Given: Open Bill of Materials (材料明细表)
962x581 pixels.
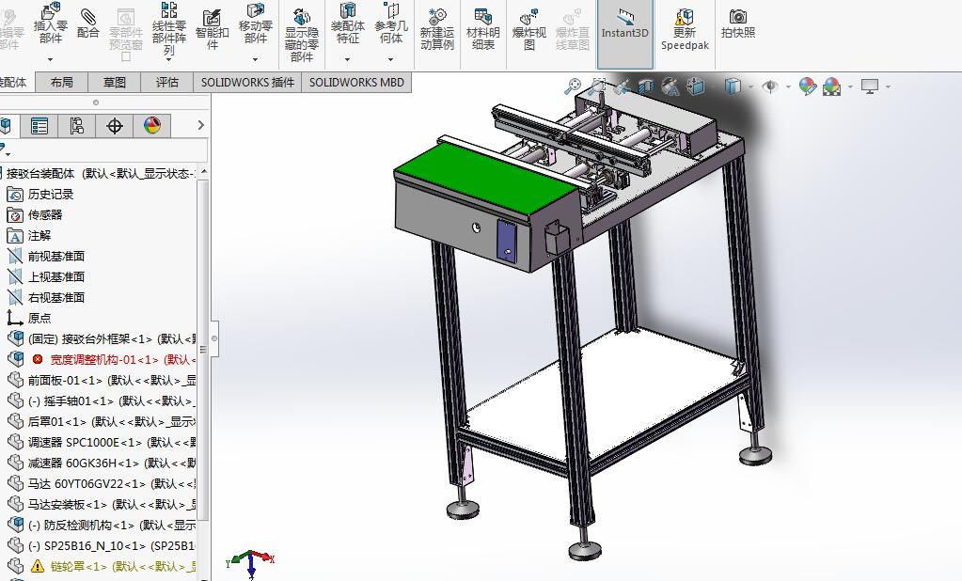Looking at the screenshot, I should coord(482,29).
